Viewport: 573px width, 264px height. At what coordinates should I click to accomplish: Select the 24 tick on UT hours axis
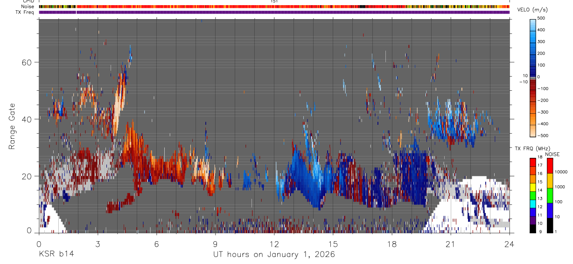(509, 244)
